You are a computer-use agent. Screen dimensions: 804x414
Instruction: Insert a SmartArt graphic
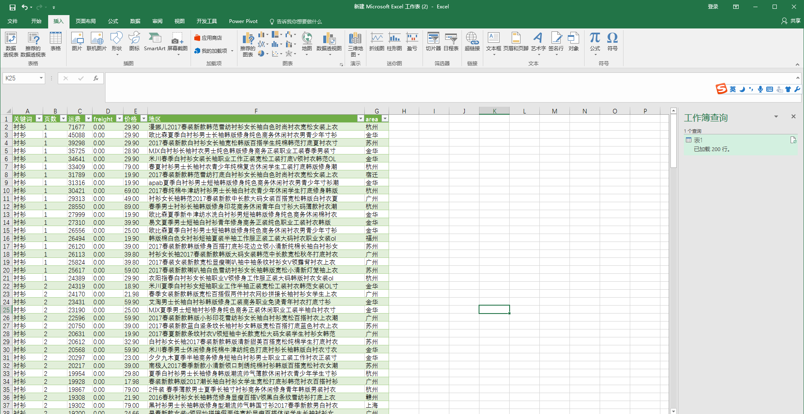pos(155,42)
